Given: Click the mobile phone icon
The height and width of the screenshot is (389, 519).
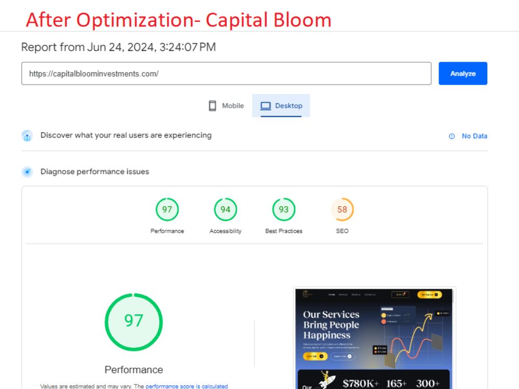Looking at the screenshot, I should tap(212, 105).
